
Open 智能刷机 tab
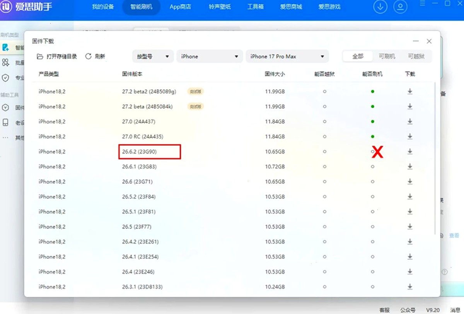[142, 7]
